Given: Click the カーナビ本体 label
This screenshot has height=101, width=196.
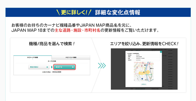Looking at the screenshot, I should 52,61.
